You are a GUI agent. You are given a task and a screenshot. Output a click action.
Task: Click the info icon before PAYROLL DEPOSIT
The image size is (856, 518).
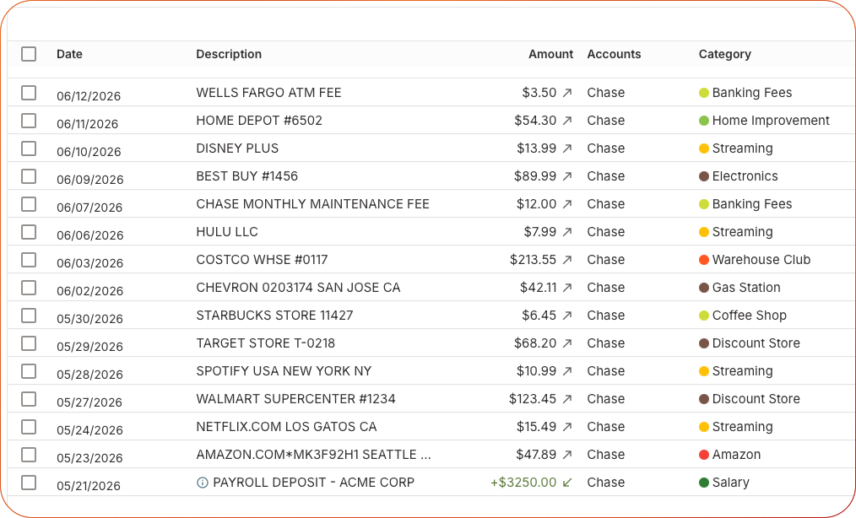tap(203, 483)
